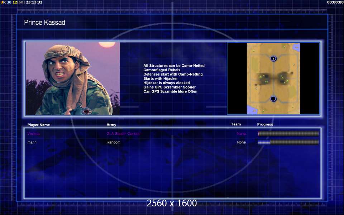The height and width of the screenshot is (215, 344).
Task: Click start position marker 1 on minimap
Action: (x=273, y=58)
